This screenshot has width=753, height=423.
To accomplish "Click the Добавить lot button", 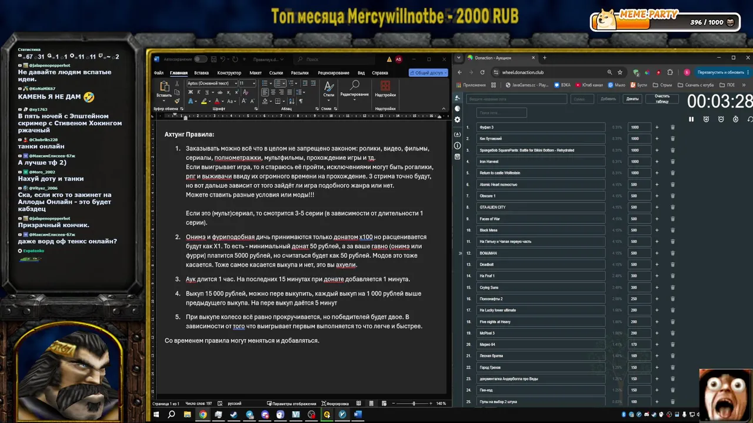I will (x=608, y=99).
